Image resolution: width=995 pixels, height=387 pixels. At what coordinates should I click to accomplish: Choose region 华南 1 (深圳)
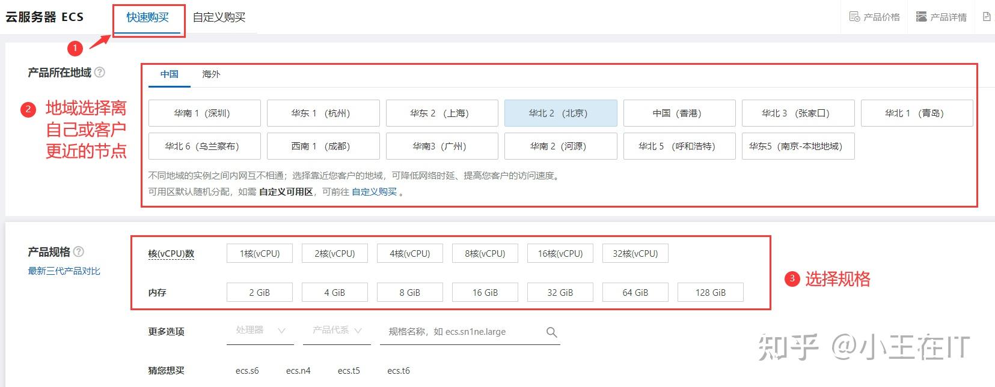[x=204, y=113]
